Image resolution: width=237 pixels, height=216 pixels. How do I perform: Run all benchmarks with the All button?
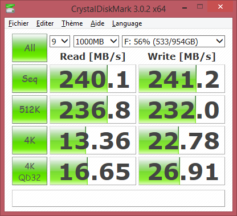(30, 48)
